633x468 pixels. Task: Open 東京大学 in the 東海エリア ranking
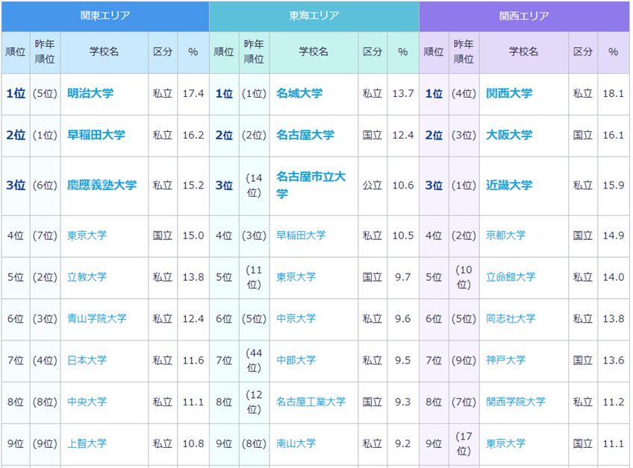click(x=296, y=277)
